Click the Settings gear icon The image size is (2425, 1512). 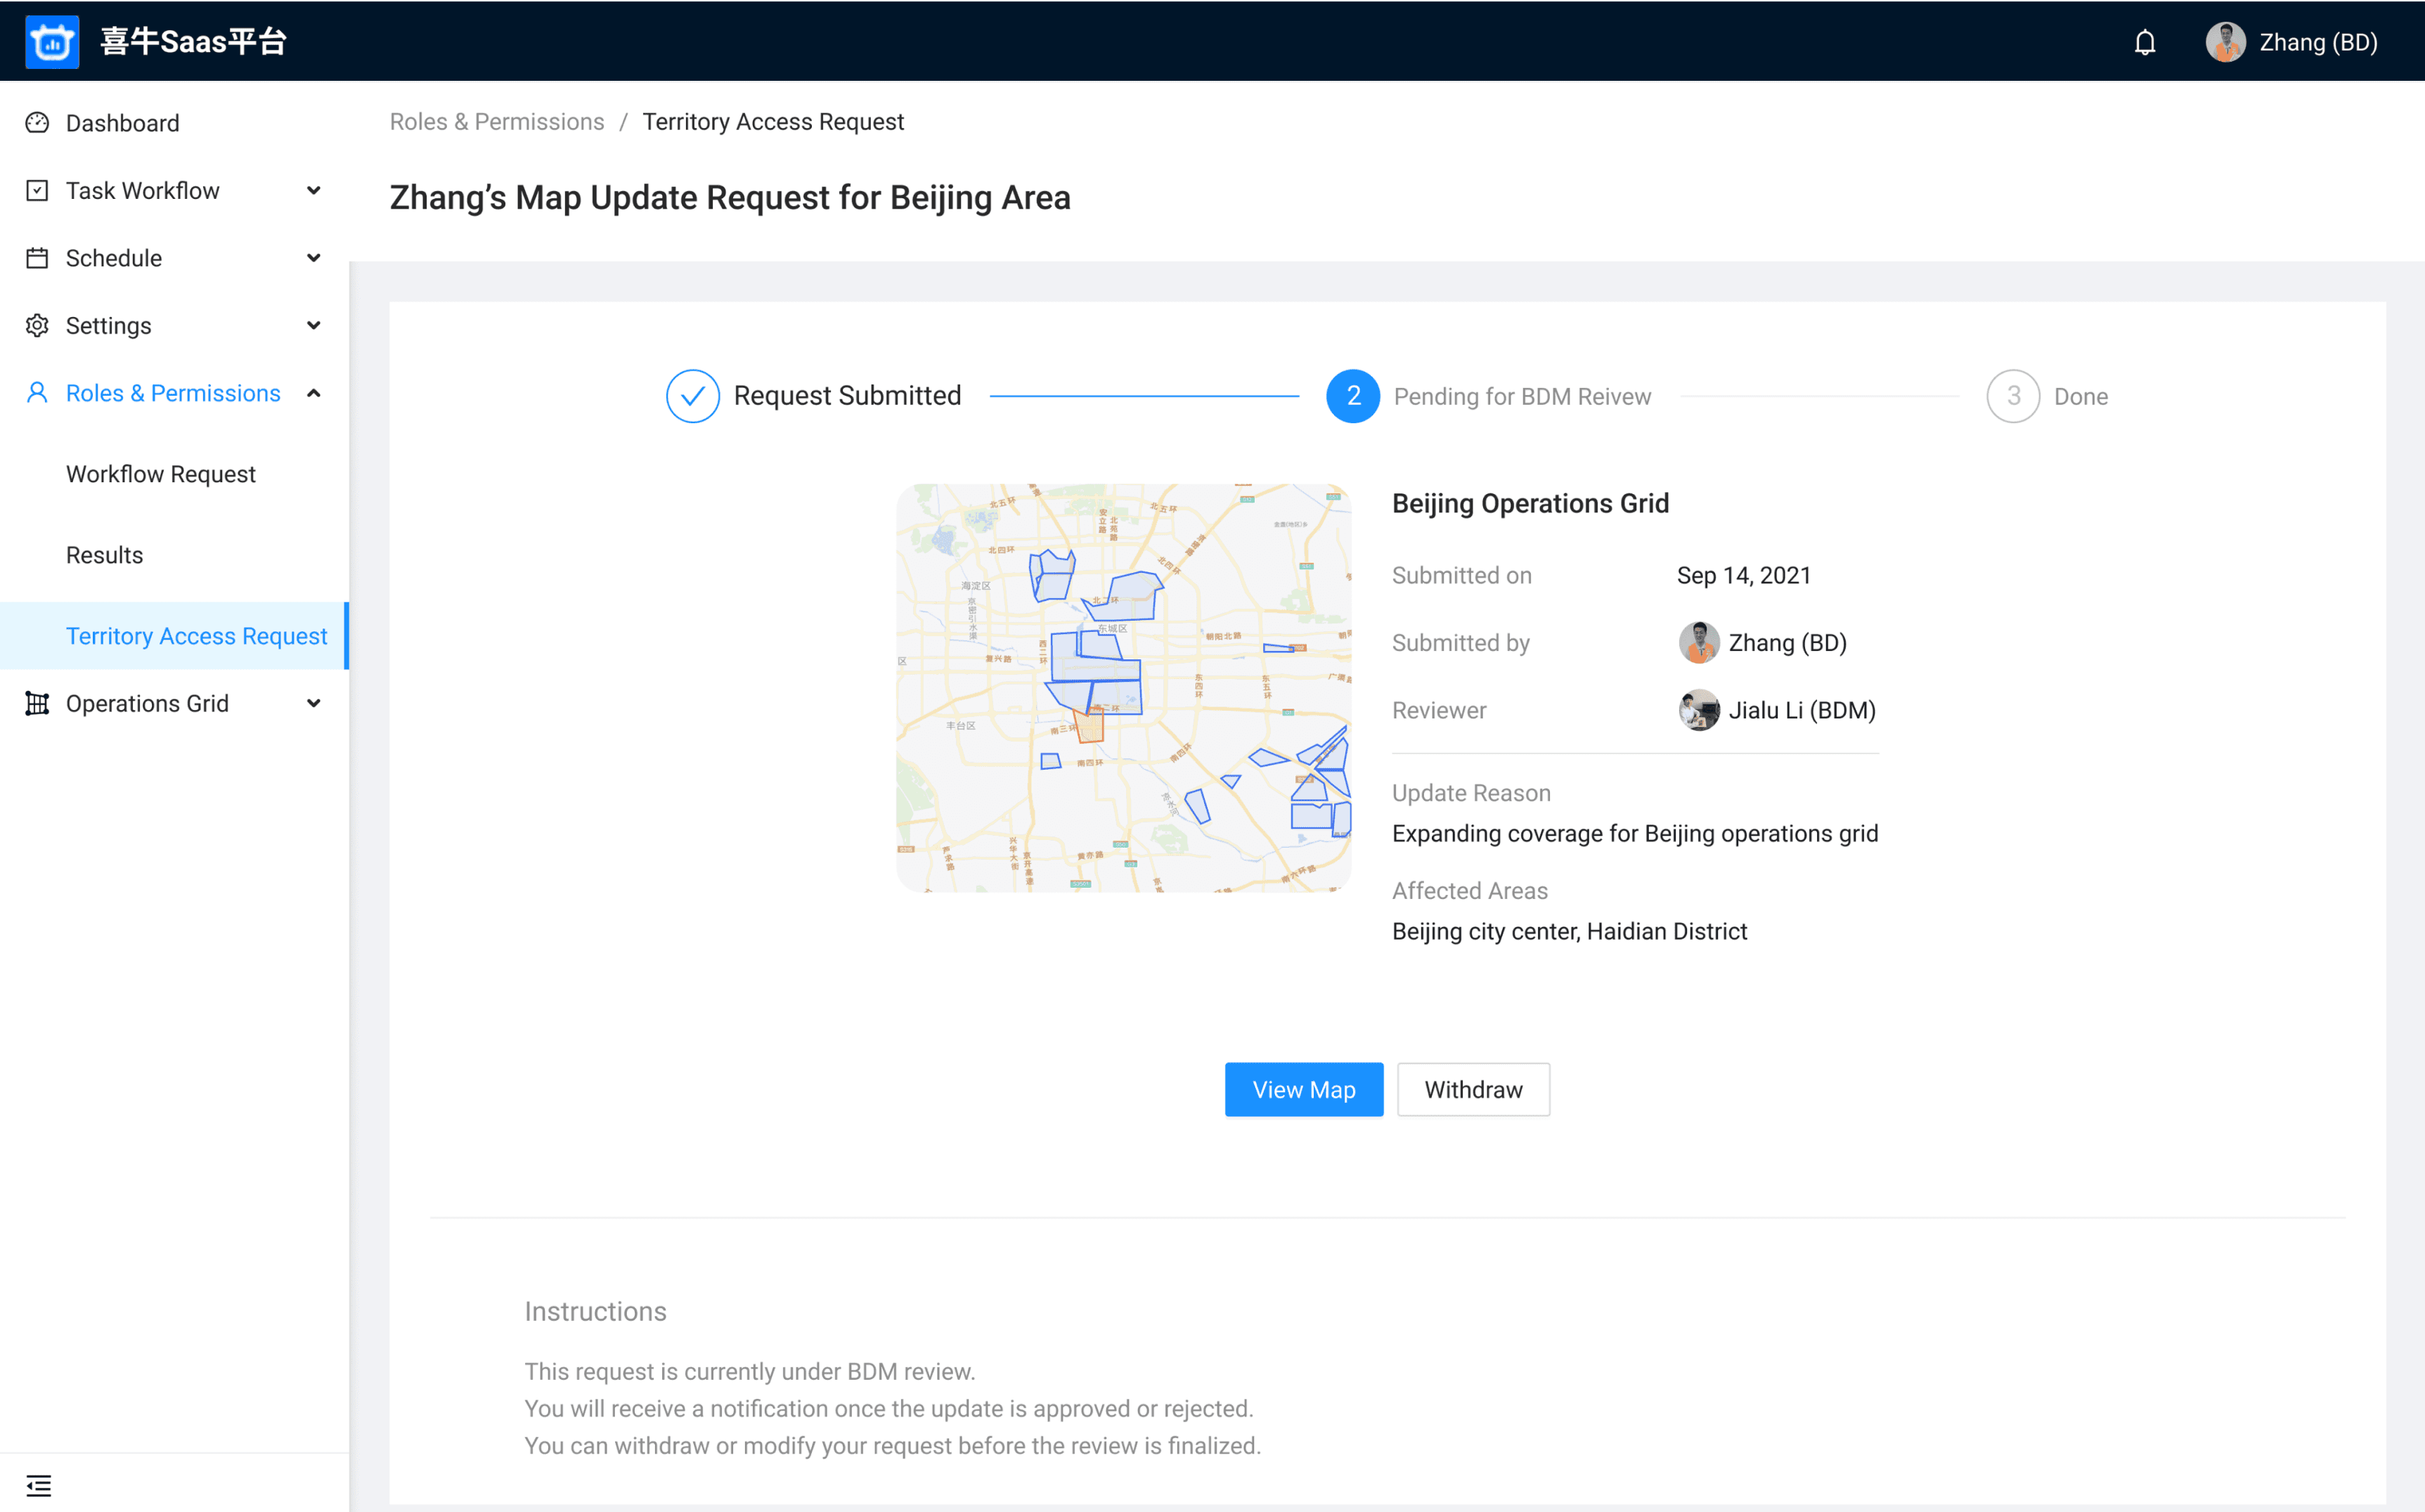tap(37, 325)
